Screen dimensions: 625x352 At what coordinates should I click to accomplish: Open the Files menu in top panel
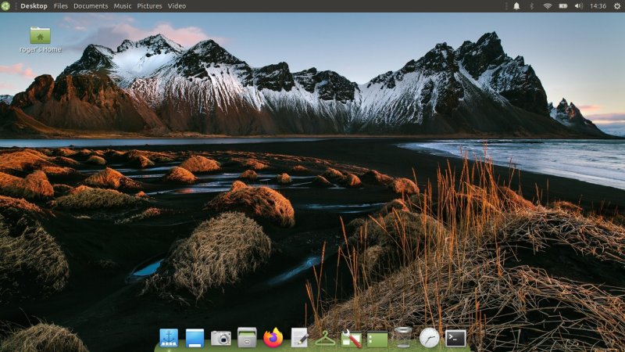[x=61, y=5]
